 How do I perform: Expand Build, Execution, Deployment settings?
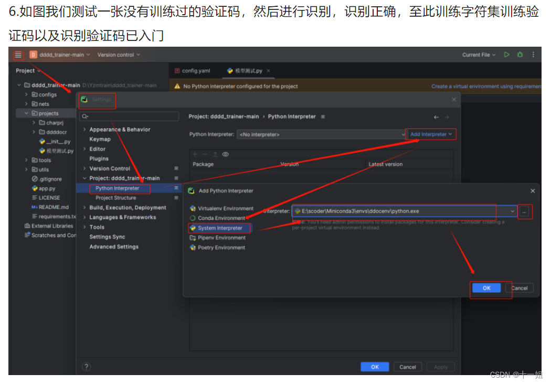coord(84,208)
